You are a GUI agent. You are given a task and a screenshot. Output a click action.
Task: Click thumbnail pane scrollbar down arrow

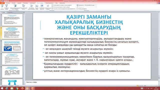pos(24,84)
